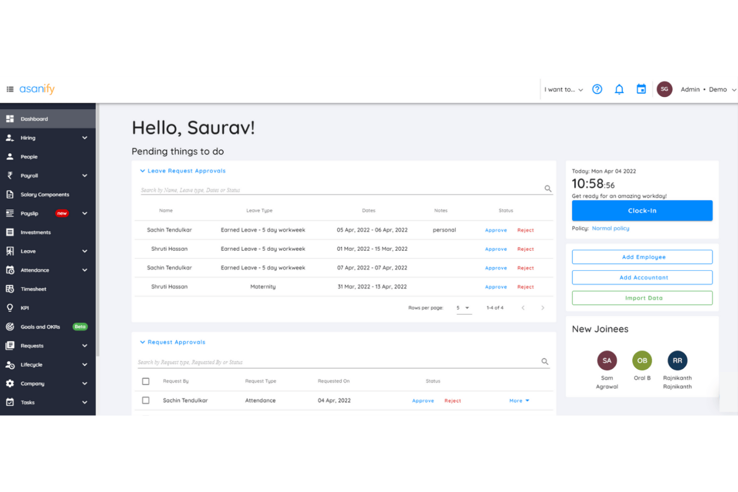
Task: Click the Goals and OKRs target icon
Action: (10, 327)
